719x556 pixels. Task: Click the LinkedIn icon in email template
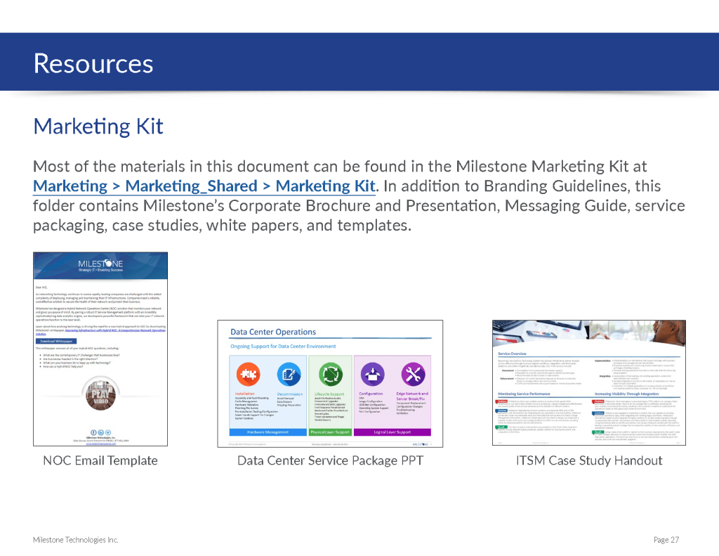(x=100, y=432)
